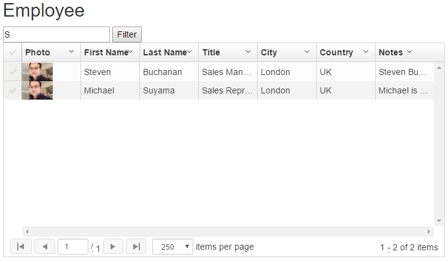The image size is (448, 262).
Task: Go to the next page
Action: (113, 247)
